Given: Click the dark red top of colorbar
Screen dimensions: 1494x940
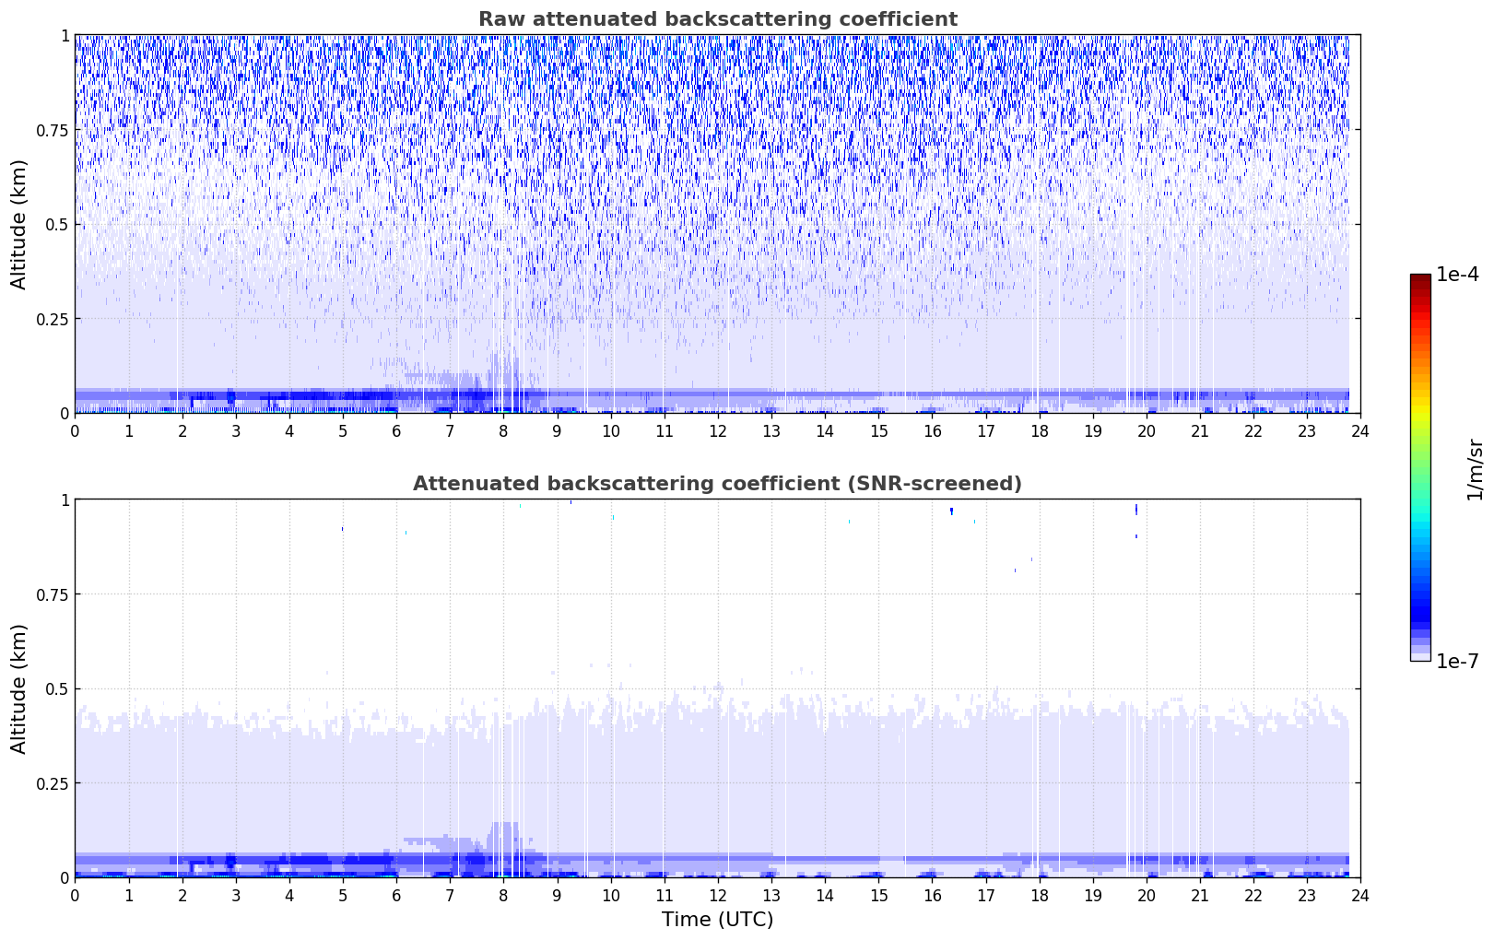Looking at the screenshot, I should tap(1419, 280).
